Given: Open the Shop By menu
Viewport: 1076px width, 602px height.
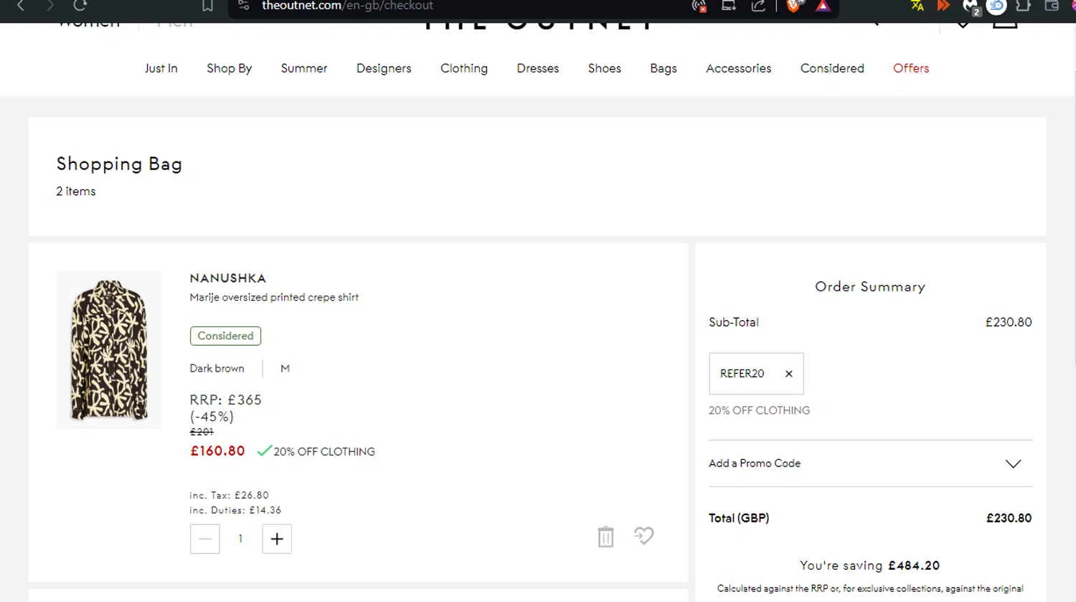Looking at the screenshot, I should 230,68.
